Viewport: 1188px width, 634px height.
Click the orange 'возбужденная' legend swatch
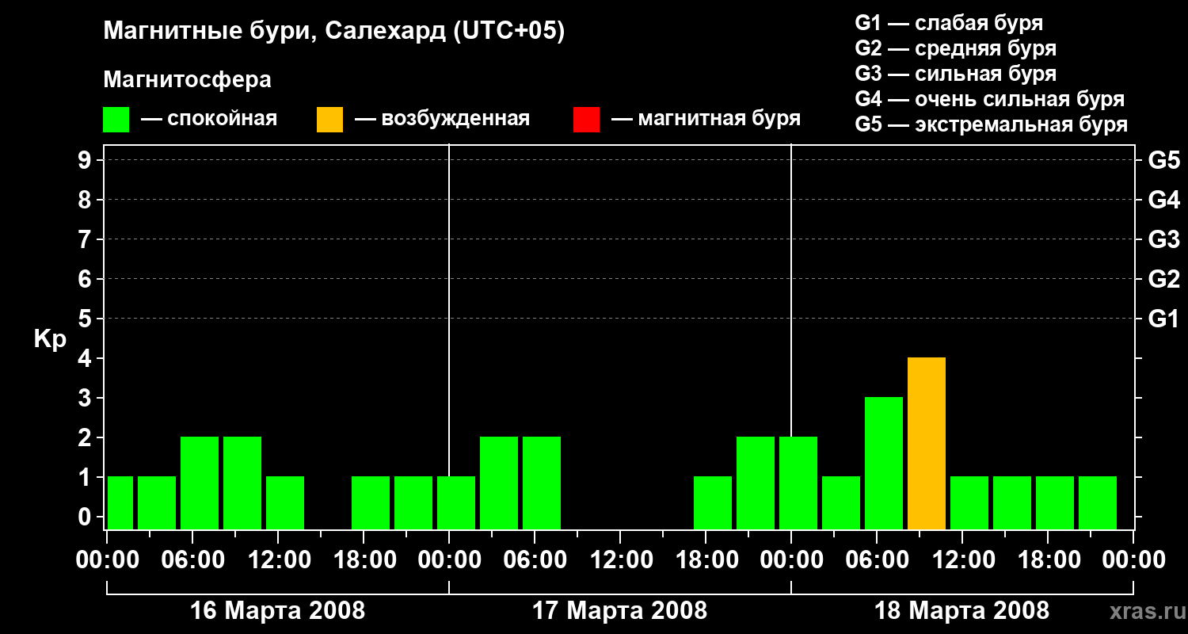pos(329,119)
